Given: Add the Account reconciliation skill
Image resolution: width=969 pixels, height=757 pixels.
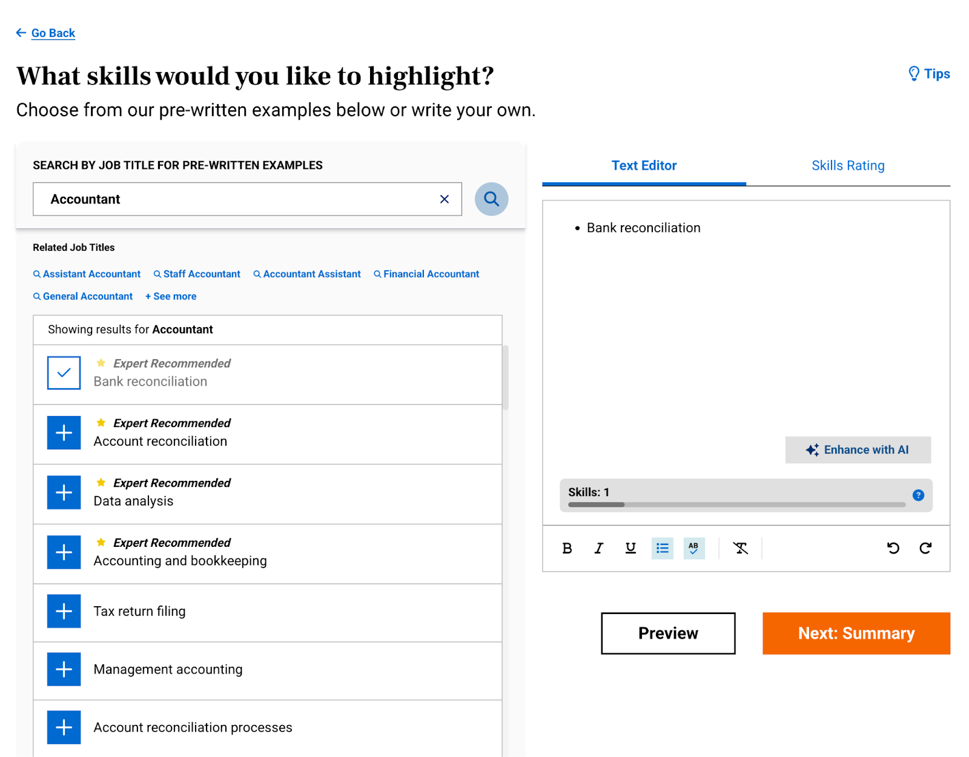Looking at the screenshot, I should (63, 432).
